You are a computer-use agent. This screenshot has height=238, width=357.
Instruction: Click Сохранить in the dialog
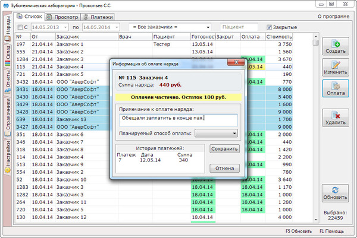224,149
